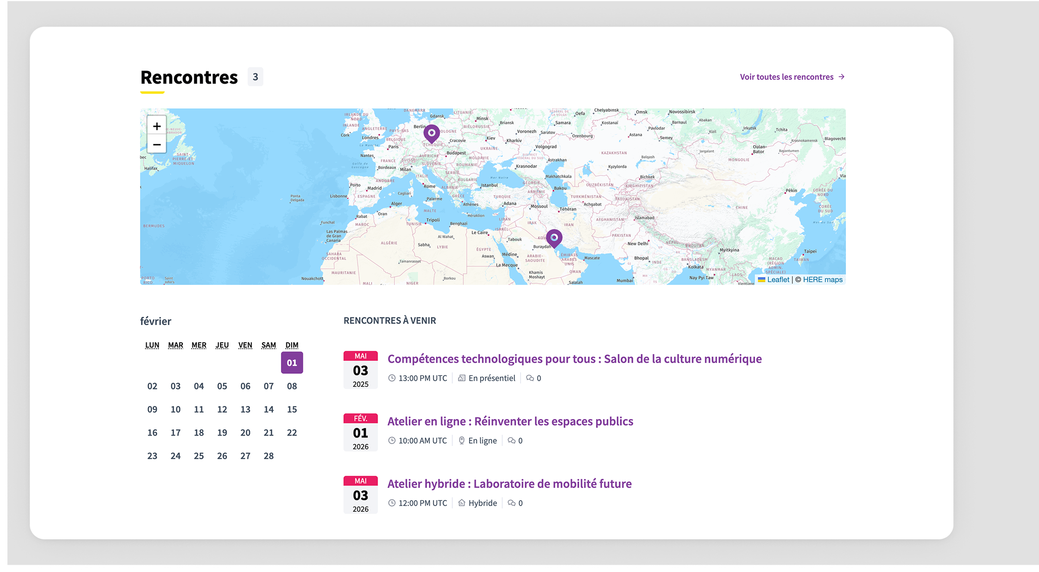Click calendar day 02

pos(152,386)
